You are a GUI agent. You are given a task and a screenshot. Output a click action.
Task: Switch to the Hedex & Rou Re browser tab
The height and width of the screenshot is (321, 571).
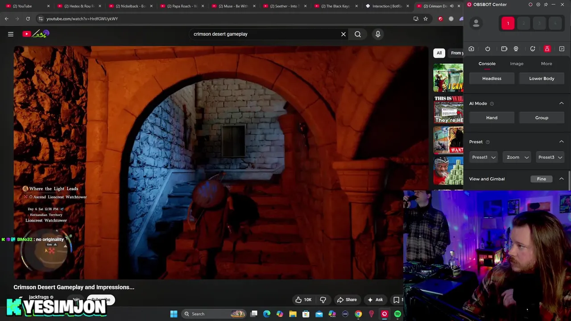point(79,6)
